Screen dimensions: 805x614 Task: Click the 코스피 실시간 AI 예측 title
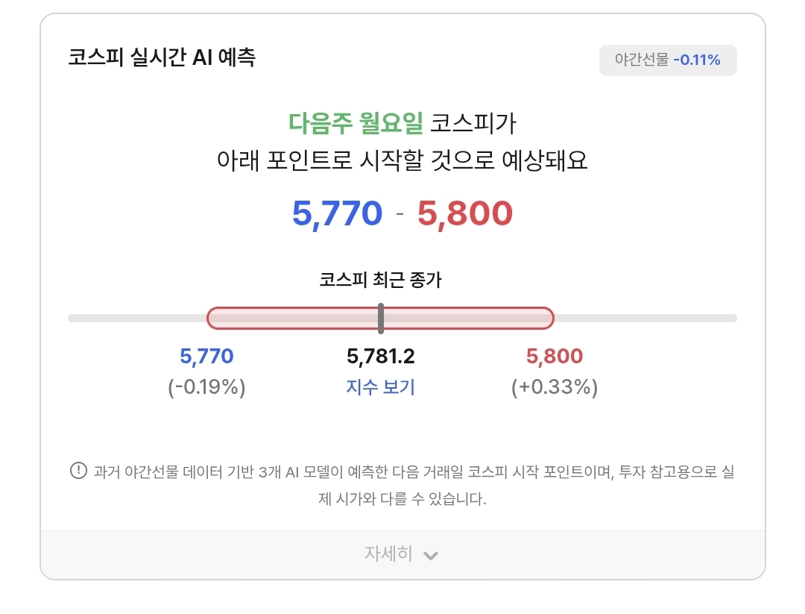point(162,57)
